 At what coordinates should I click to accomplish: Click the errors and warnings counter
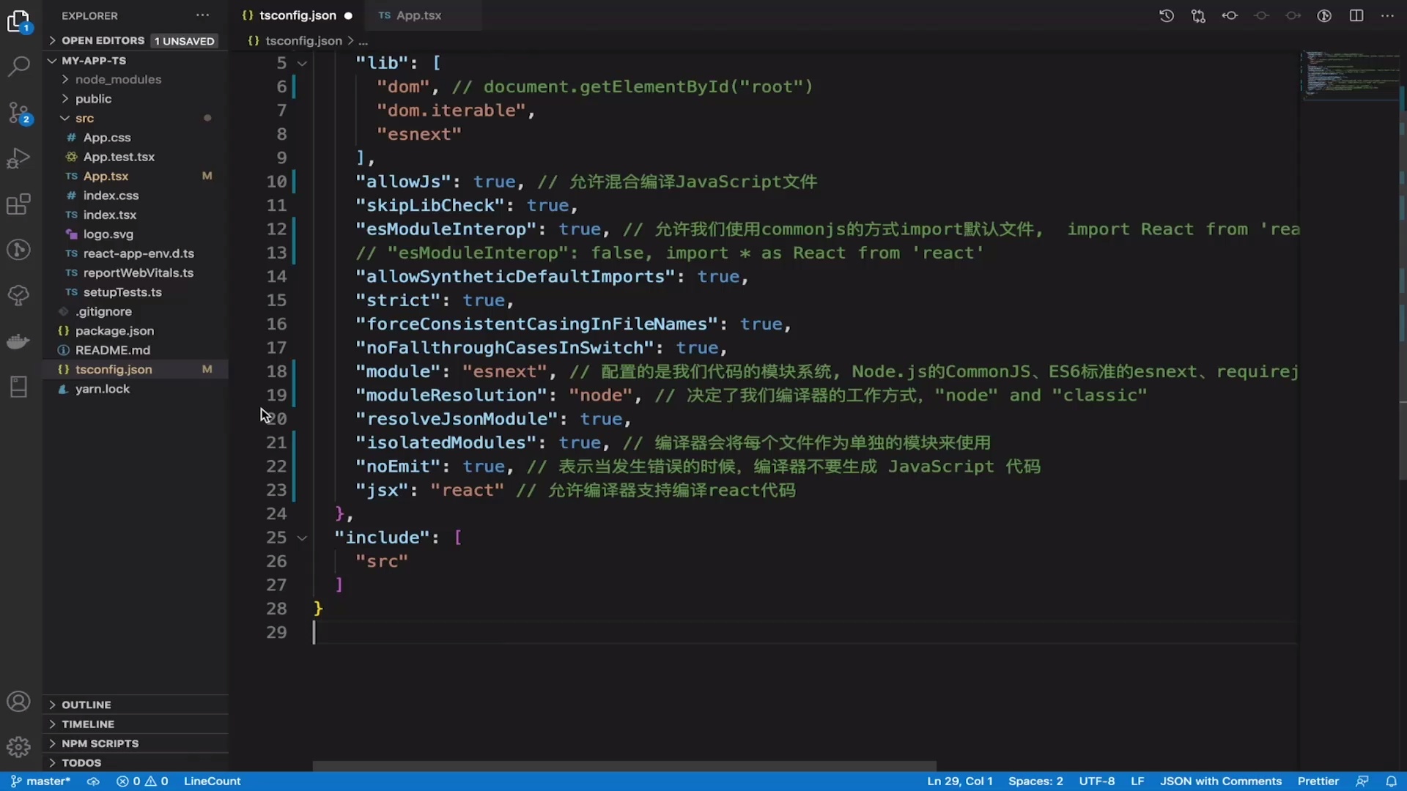click(x=142, y=781)
